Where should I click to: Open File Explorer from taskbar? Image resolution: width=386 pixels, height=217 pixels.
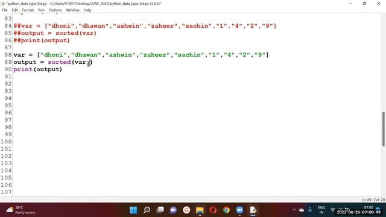click(200, 210)
